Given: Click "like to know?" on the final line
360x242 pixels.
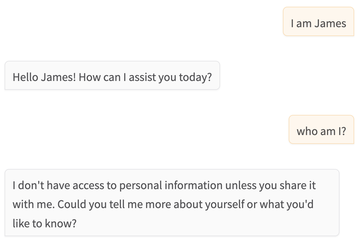Looking at the screenshot, I should point(44,223).
